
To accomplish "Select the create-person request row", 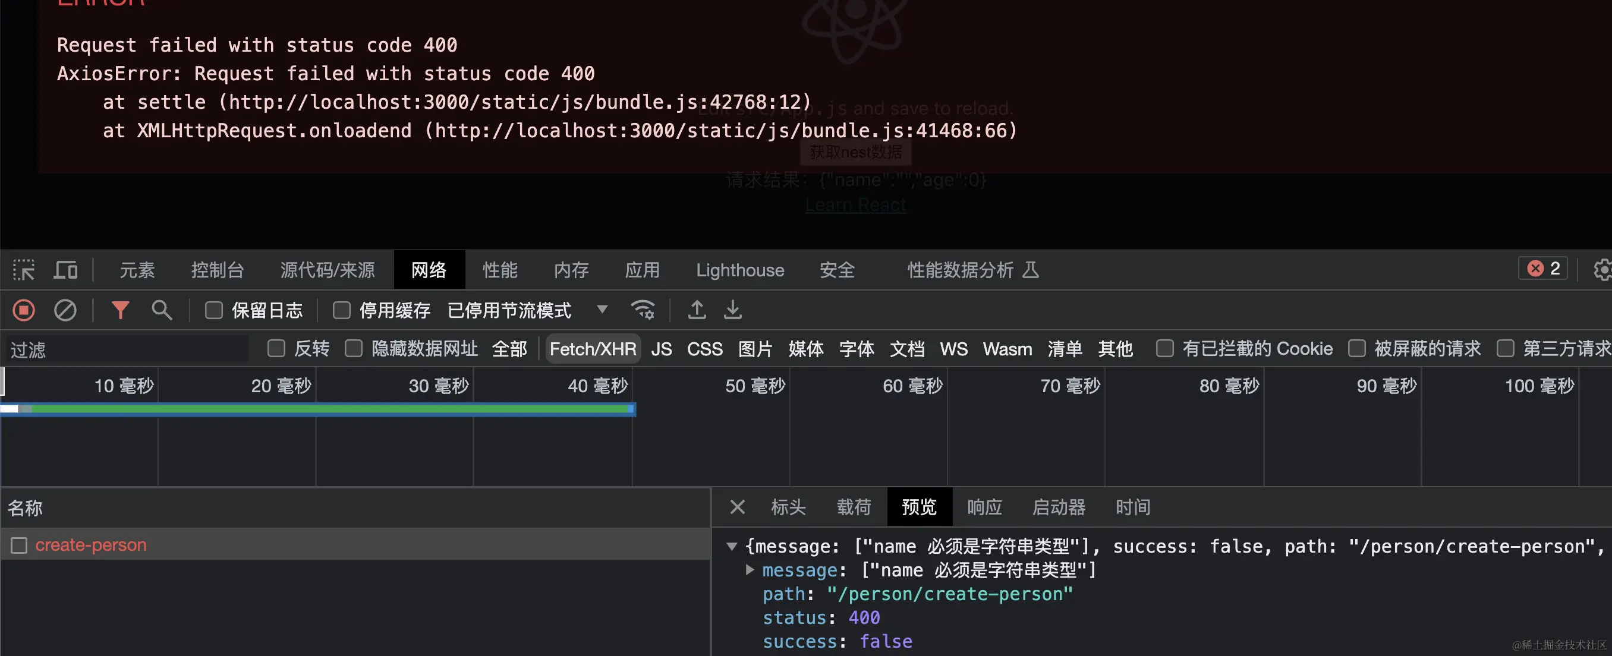I will (355, 545).
